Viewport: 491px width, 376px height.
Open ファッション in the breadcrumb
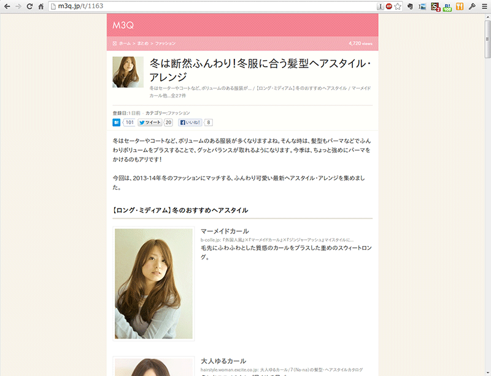pyautogui.click(x=165, y=44)
